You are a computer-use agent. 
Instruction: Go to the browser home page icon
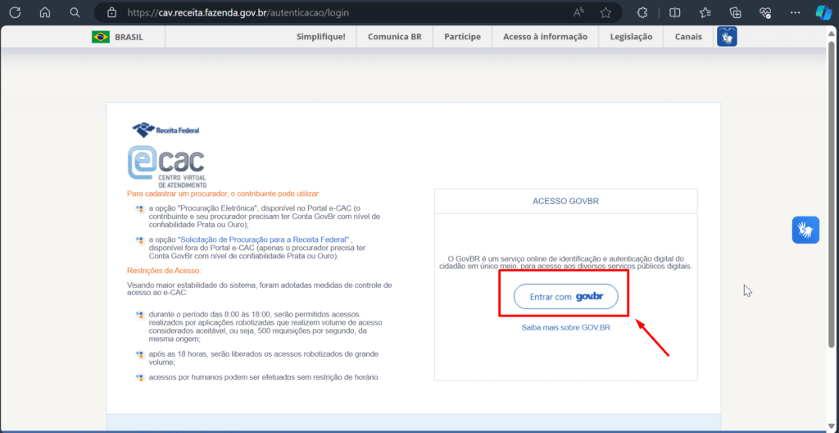coord(44,12)
